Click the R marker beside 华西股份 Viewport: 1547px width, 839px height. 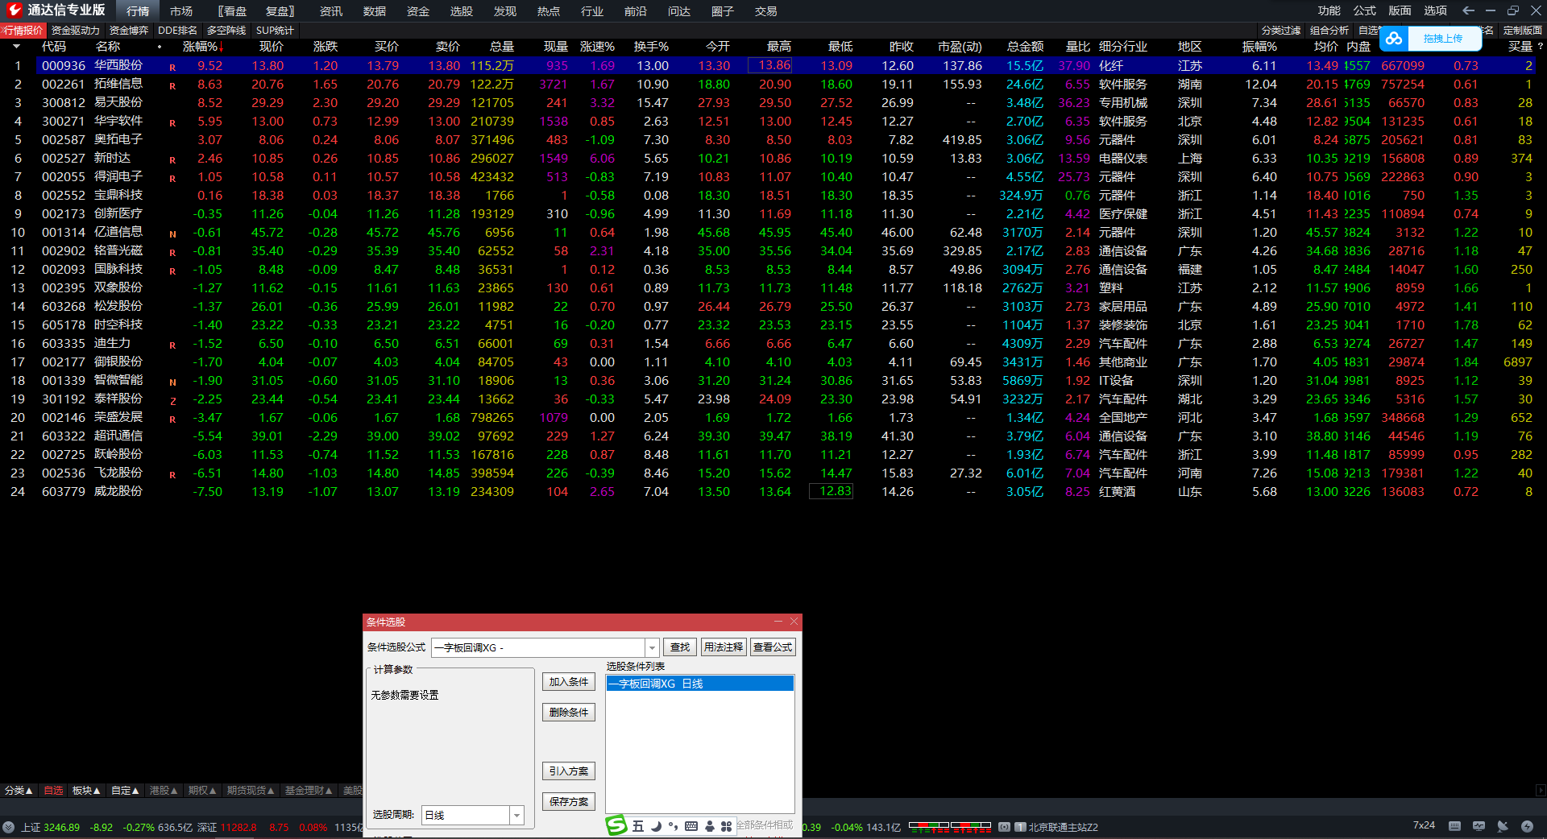click(x=172, y=67)
